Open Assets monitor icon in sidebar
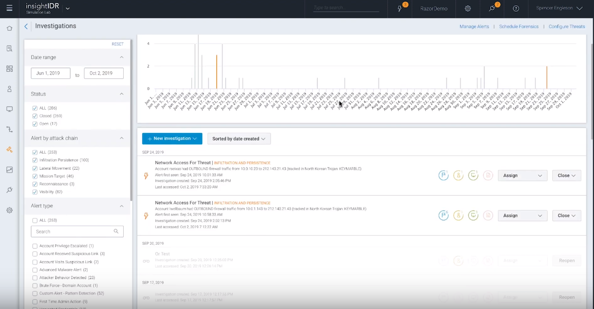The width and height of the screenshot is (594, 309). click(x=9, y=109)
